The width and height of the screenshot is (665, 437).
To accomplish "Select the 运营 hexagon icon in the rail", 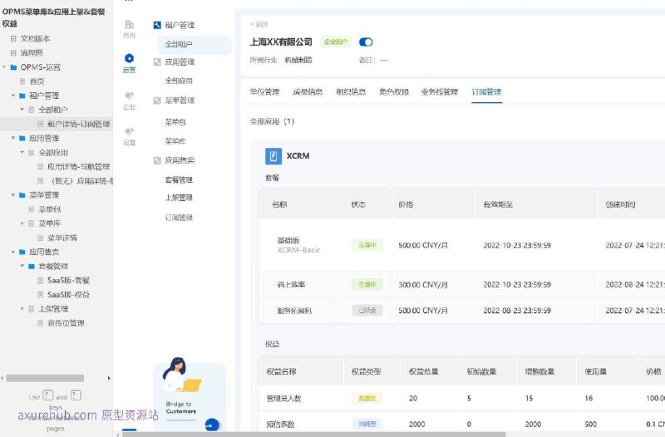I will coord(130,58).
